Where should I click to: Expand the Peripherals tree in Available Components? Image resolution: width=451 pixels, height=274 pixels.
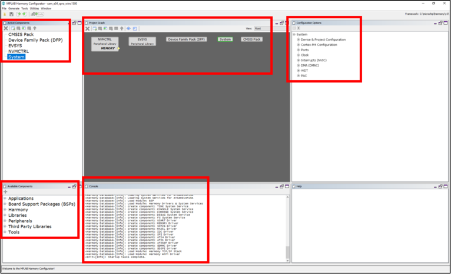[x=5, y=221]
